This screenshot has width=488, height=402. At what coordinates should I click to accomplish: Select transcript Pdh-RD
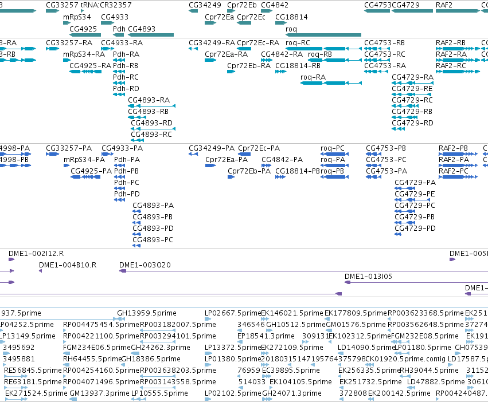[126, 89]
